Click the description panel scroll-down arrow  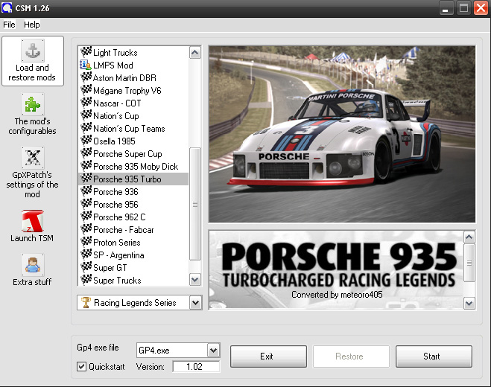coord(469,303)
